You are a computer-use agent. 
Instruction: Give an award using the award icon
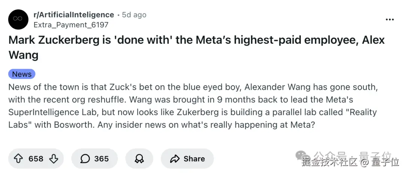click(x=139, y=159)
